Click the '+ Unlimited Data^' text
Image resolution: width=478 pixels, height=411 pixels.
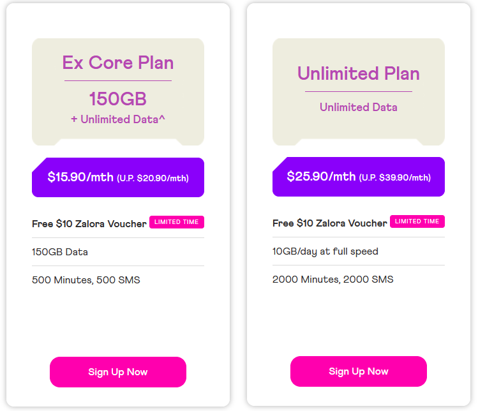(118, 119)
